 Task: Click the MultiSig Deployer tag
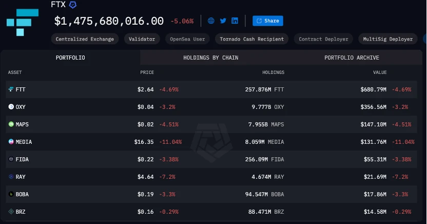coord(387,39)
